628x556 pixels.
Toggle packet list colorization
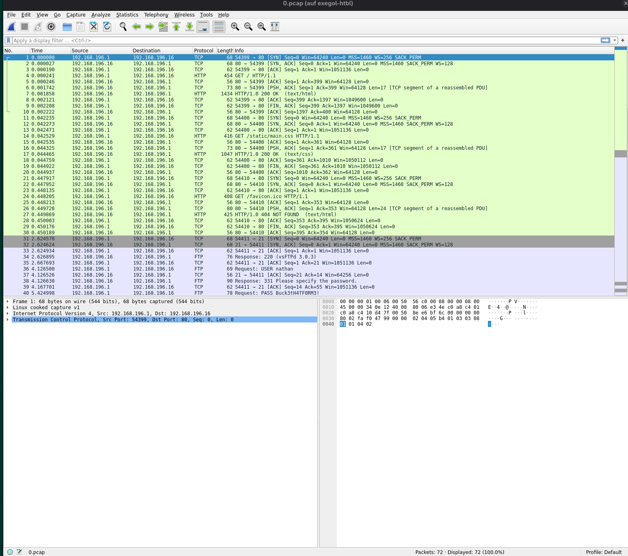[x=219, y=27]
